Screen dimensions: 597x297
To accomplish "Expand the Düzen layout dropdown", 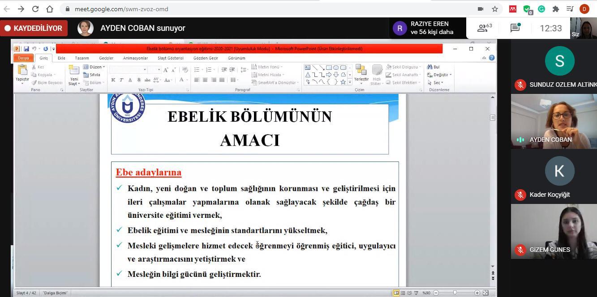I will pyautogui.click(x=95, y=67).
